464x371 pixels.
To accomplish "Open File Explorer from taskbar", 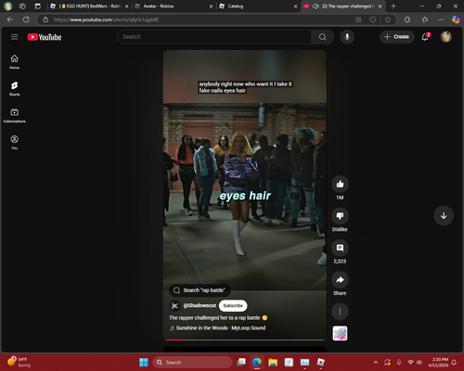I will click(273, 363).
